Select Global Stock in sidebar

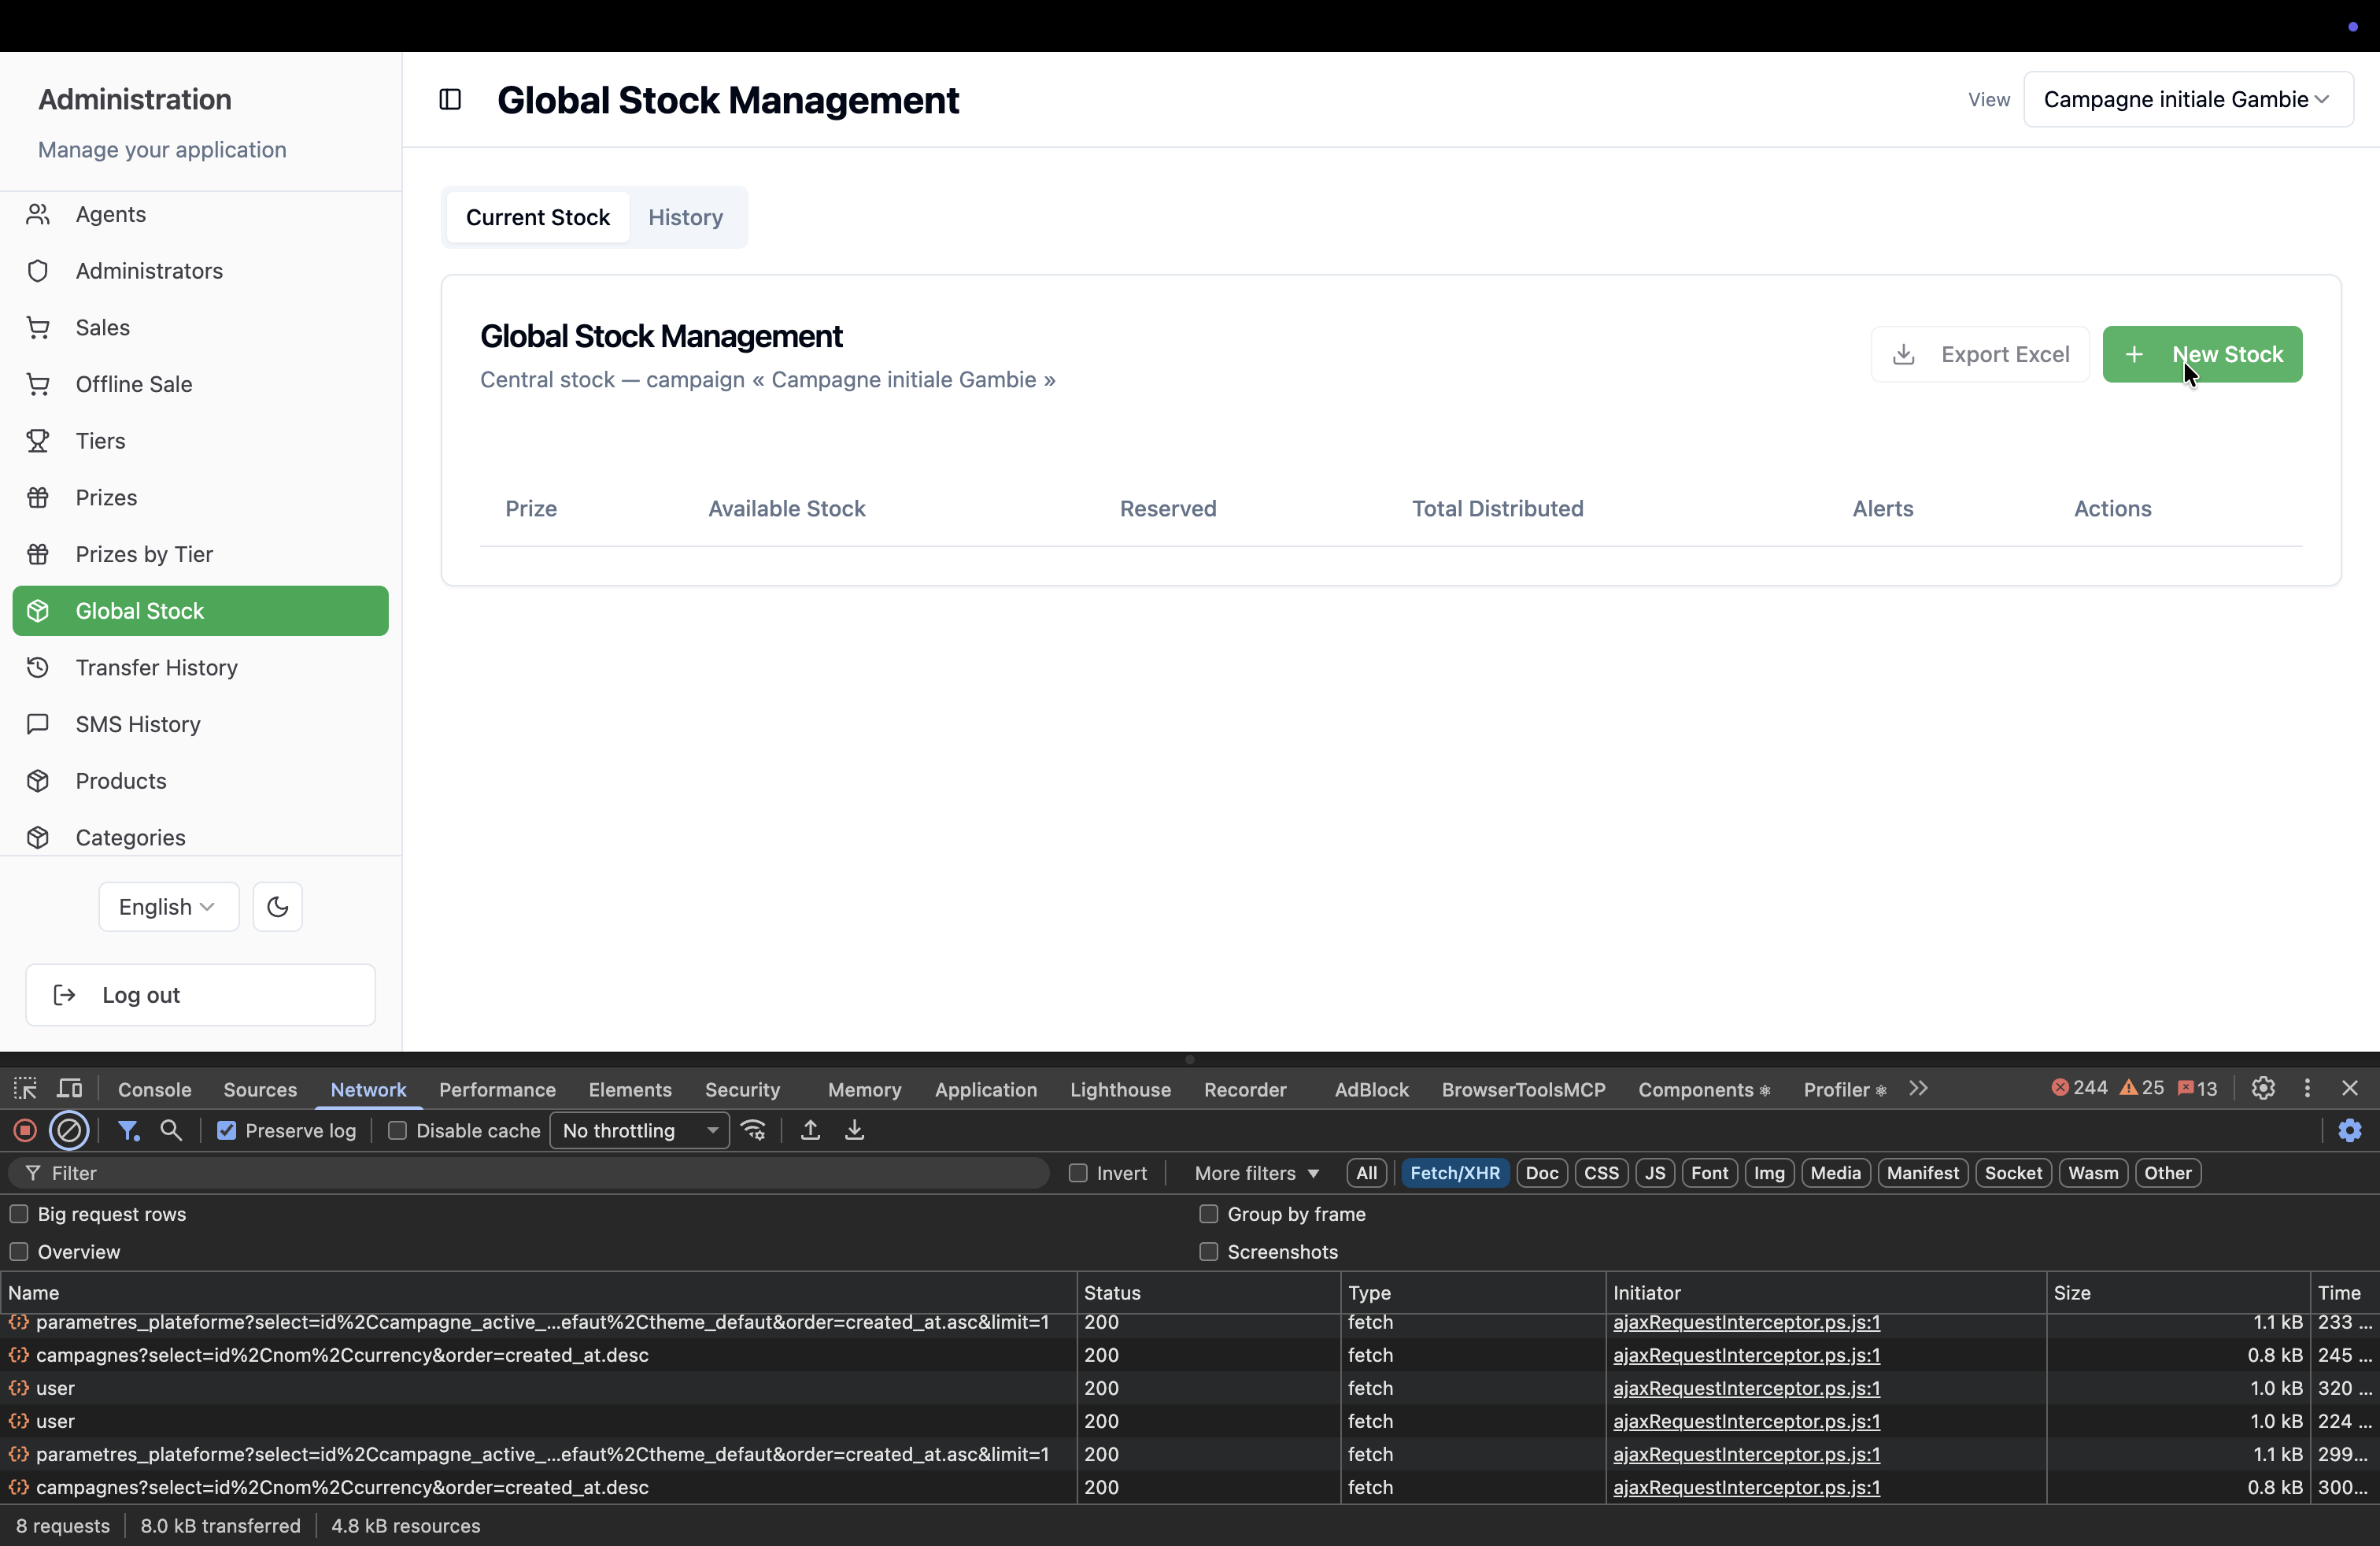[x=200, y=611]
